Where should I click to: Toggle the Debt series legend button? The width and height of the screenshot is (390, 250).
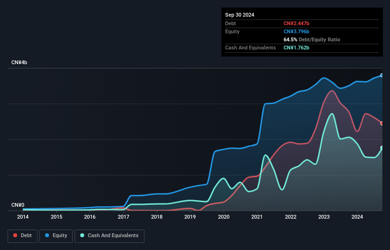click(23, 236)
